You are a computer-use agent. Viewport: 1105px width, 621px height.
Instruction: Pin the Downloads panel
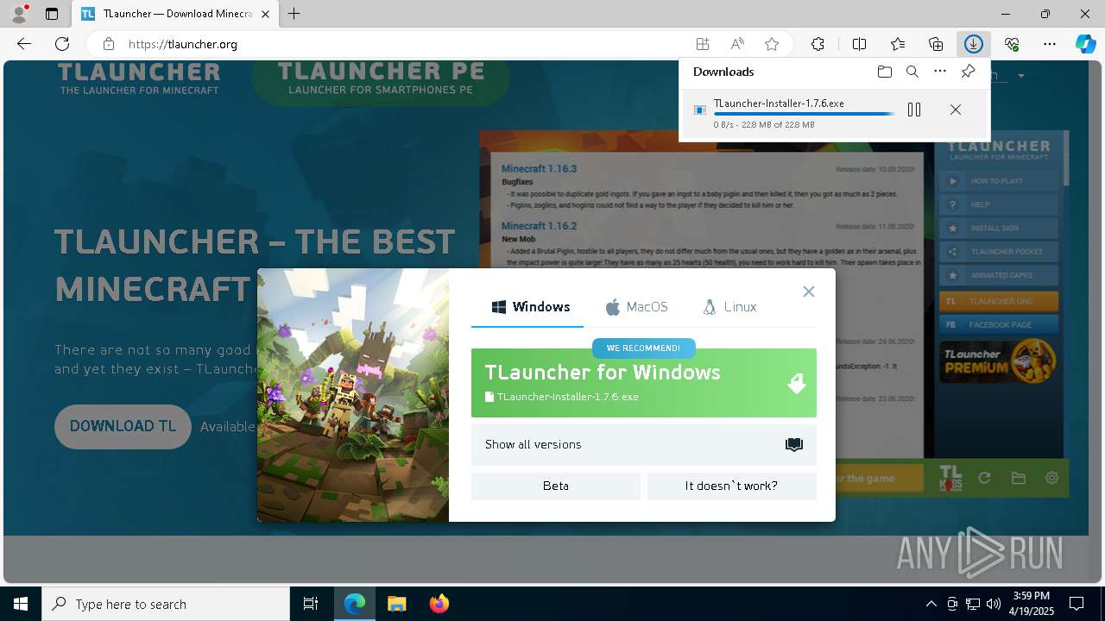point(969,72)
